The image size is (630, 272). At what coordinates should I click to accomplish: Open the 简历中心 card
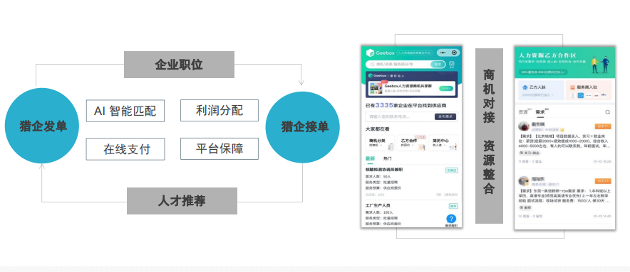tap(443, 143)
